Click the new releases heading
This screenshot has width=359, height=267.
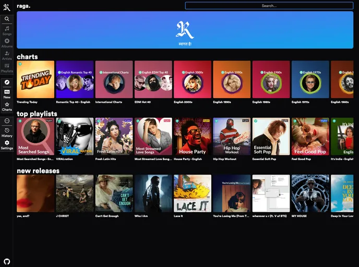pyautogui.click(x=38, y=171)
